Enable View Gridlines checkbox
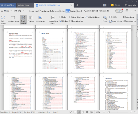Viewport: 138px width, 114px height. click(71, 17)
